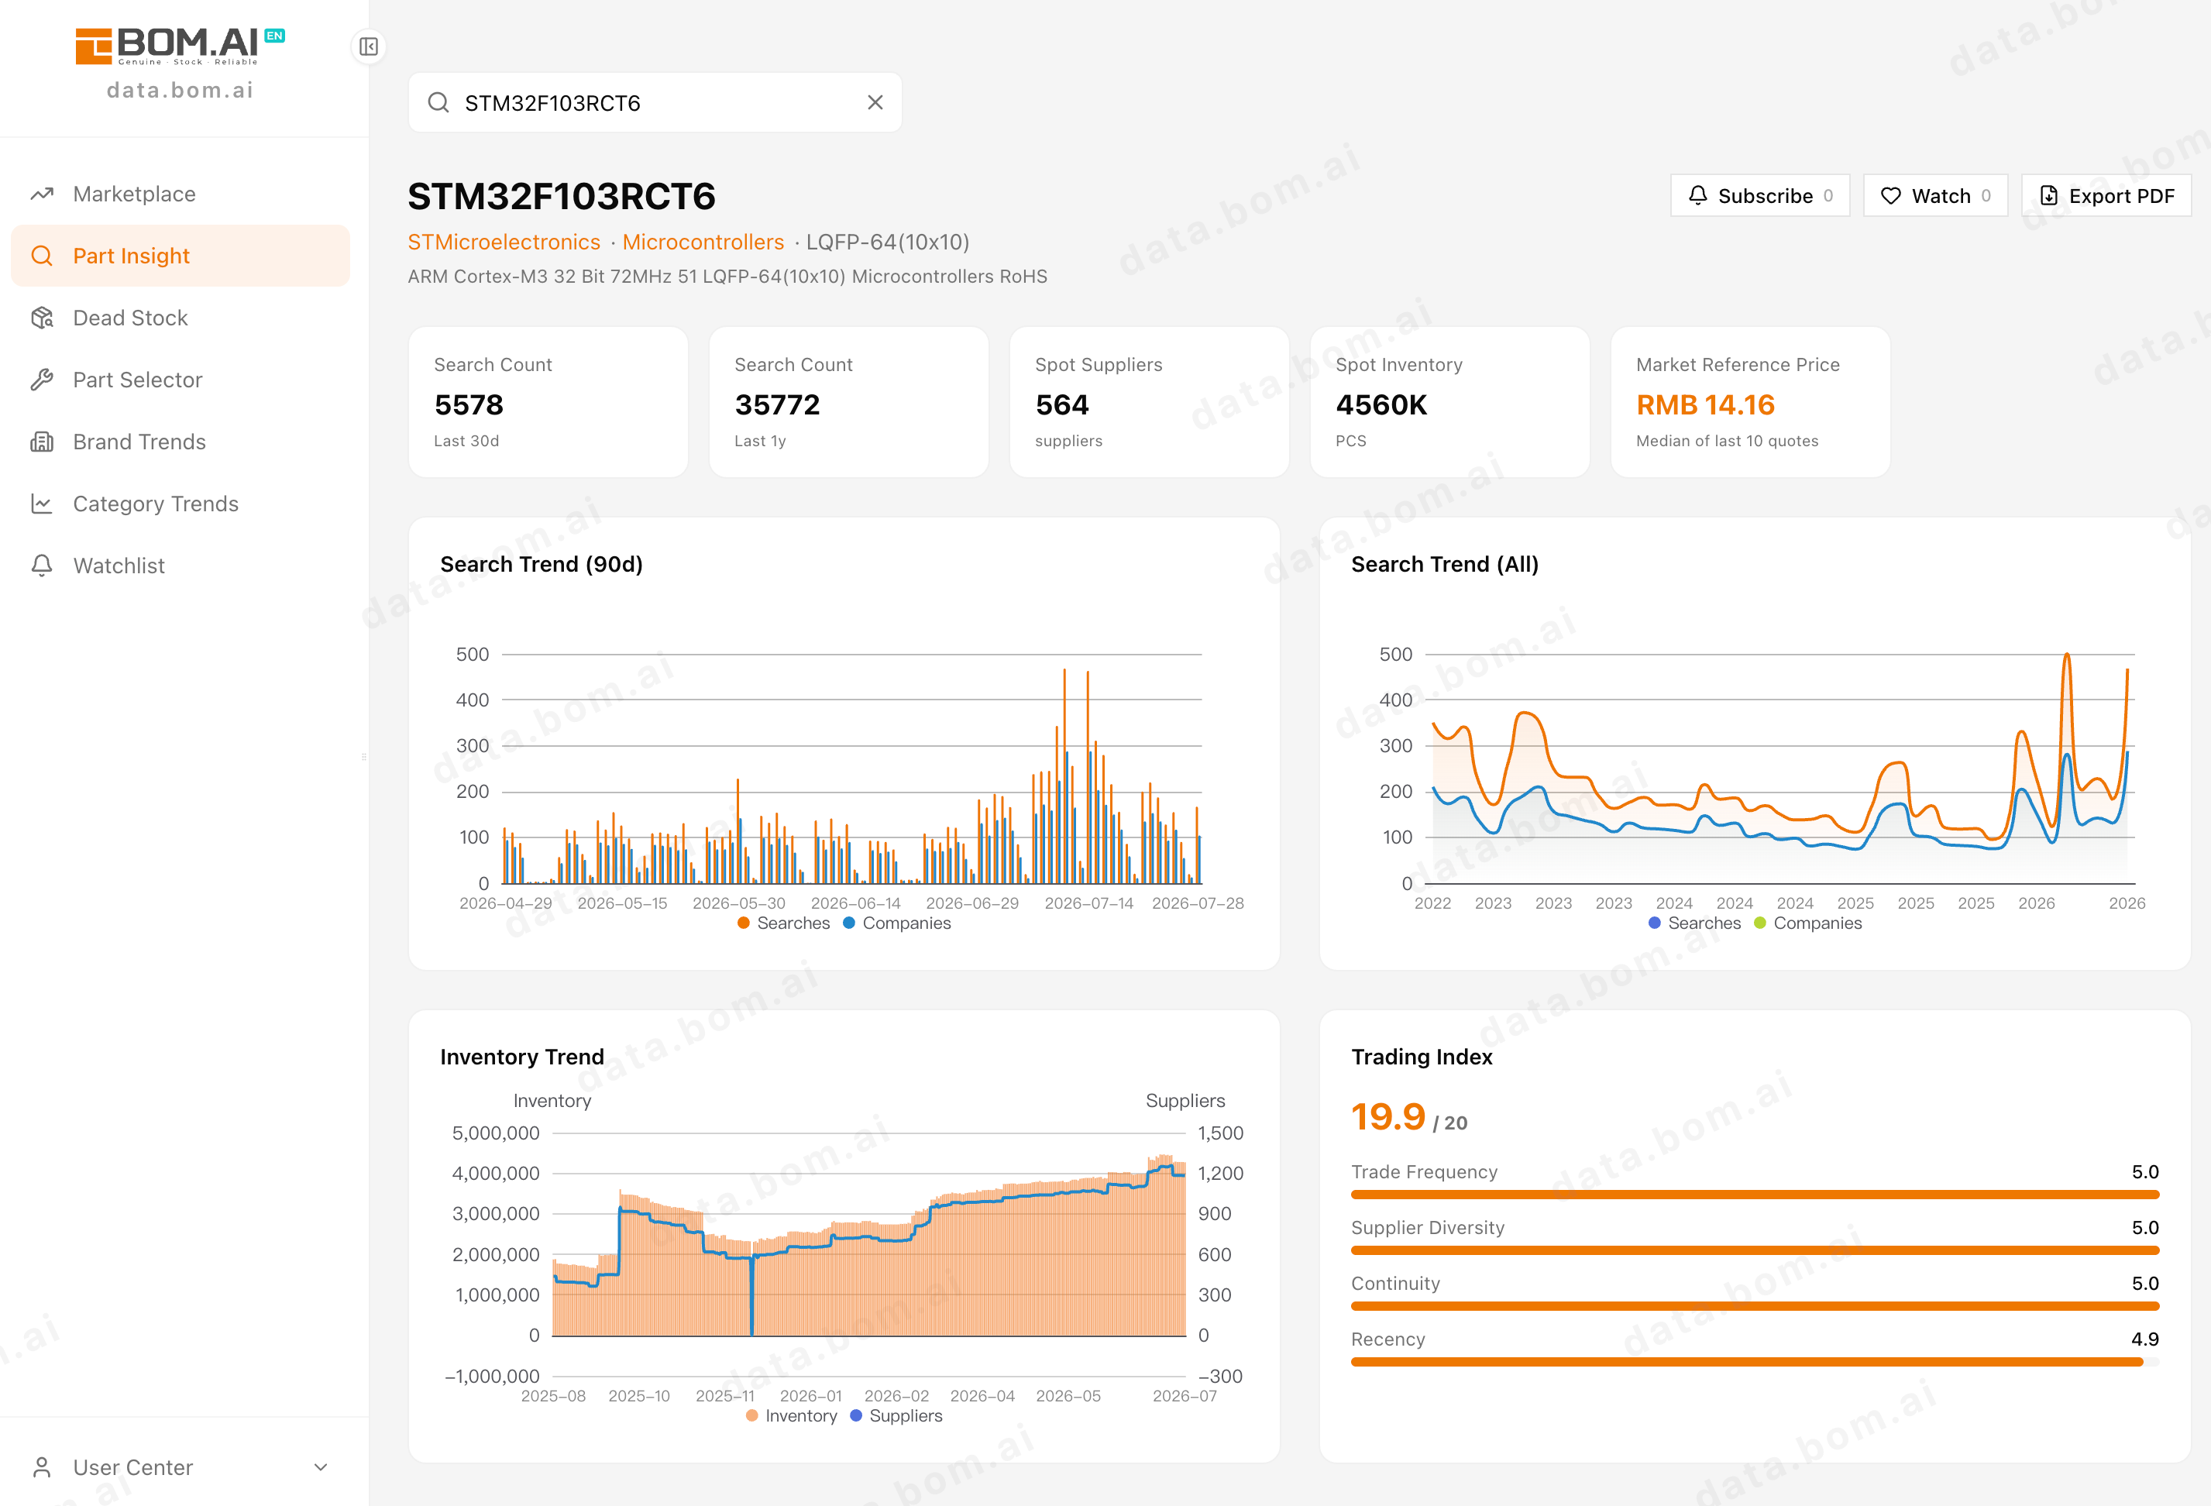The height and width of the screenshot is (1506, 2211).
Task: Open the Dead Stock page
Action: [180, 318]
